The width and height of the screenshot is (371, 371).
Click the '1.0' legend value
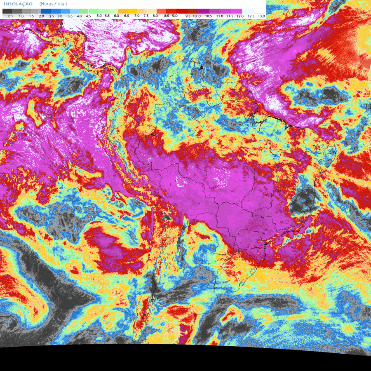point(21,16)
